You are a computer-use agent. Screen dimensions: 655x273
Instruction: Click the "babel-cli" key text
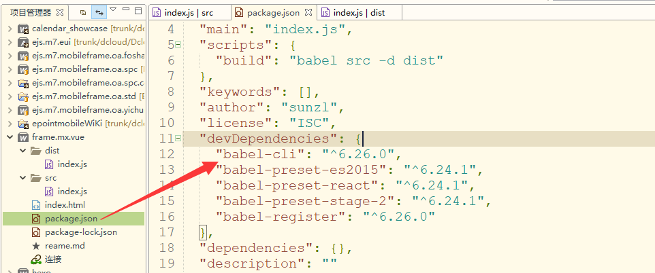tap(259, 154)
